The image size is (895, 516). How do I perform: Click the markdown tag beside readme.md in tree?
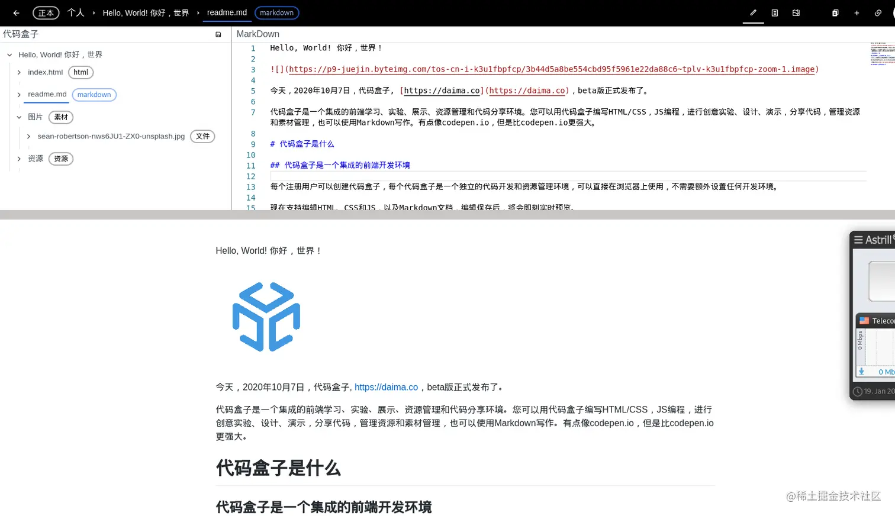(94, 95)
